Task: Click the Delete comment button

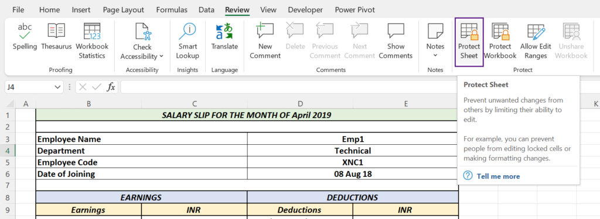Action: point(295,37)
